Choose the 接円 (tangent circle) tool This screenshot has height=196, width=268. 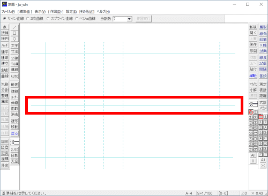tap(5, 39)
